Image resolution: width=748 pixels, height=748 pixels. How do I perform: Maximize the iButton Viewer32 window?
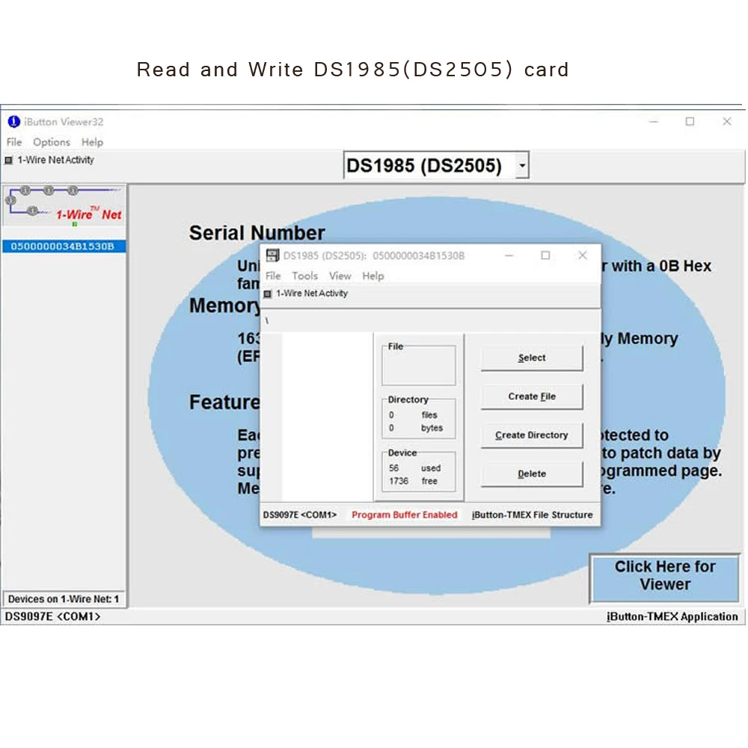690,122
